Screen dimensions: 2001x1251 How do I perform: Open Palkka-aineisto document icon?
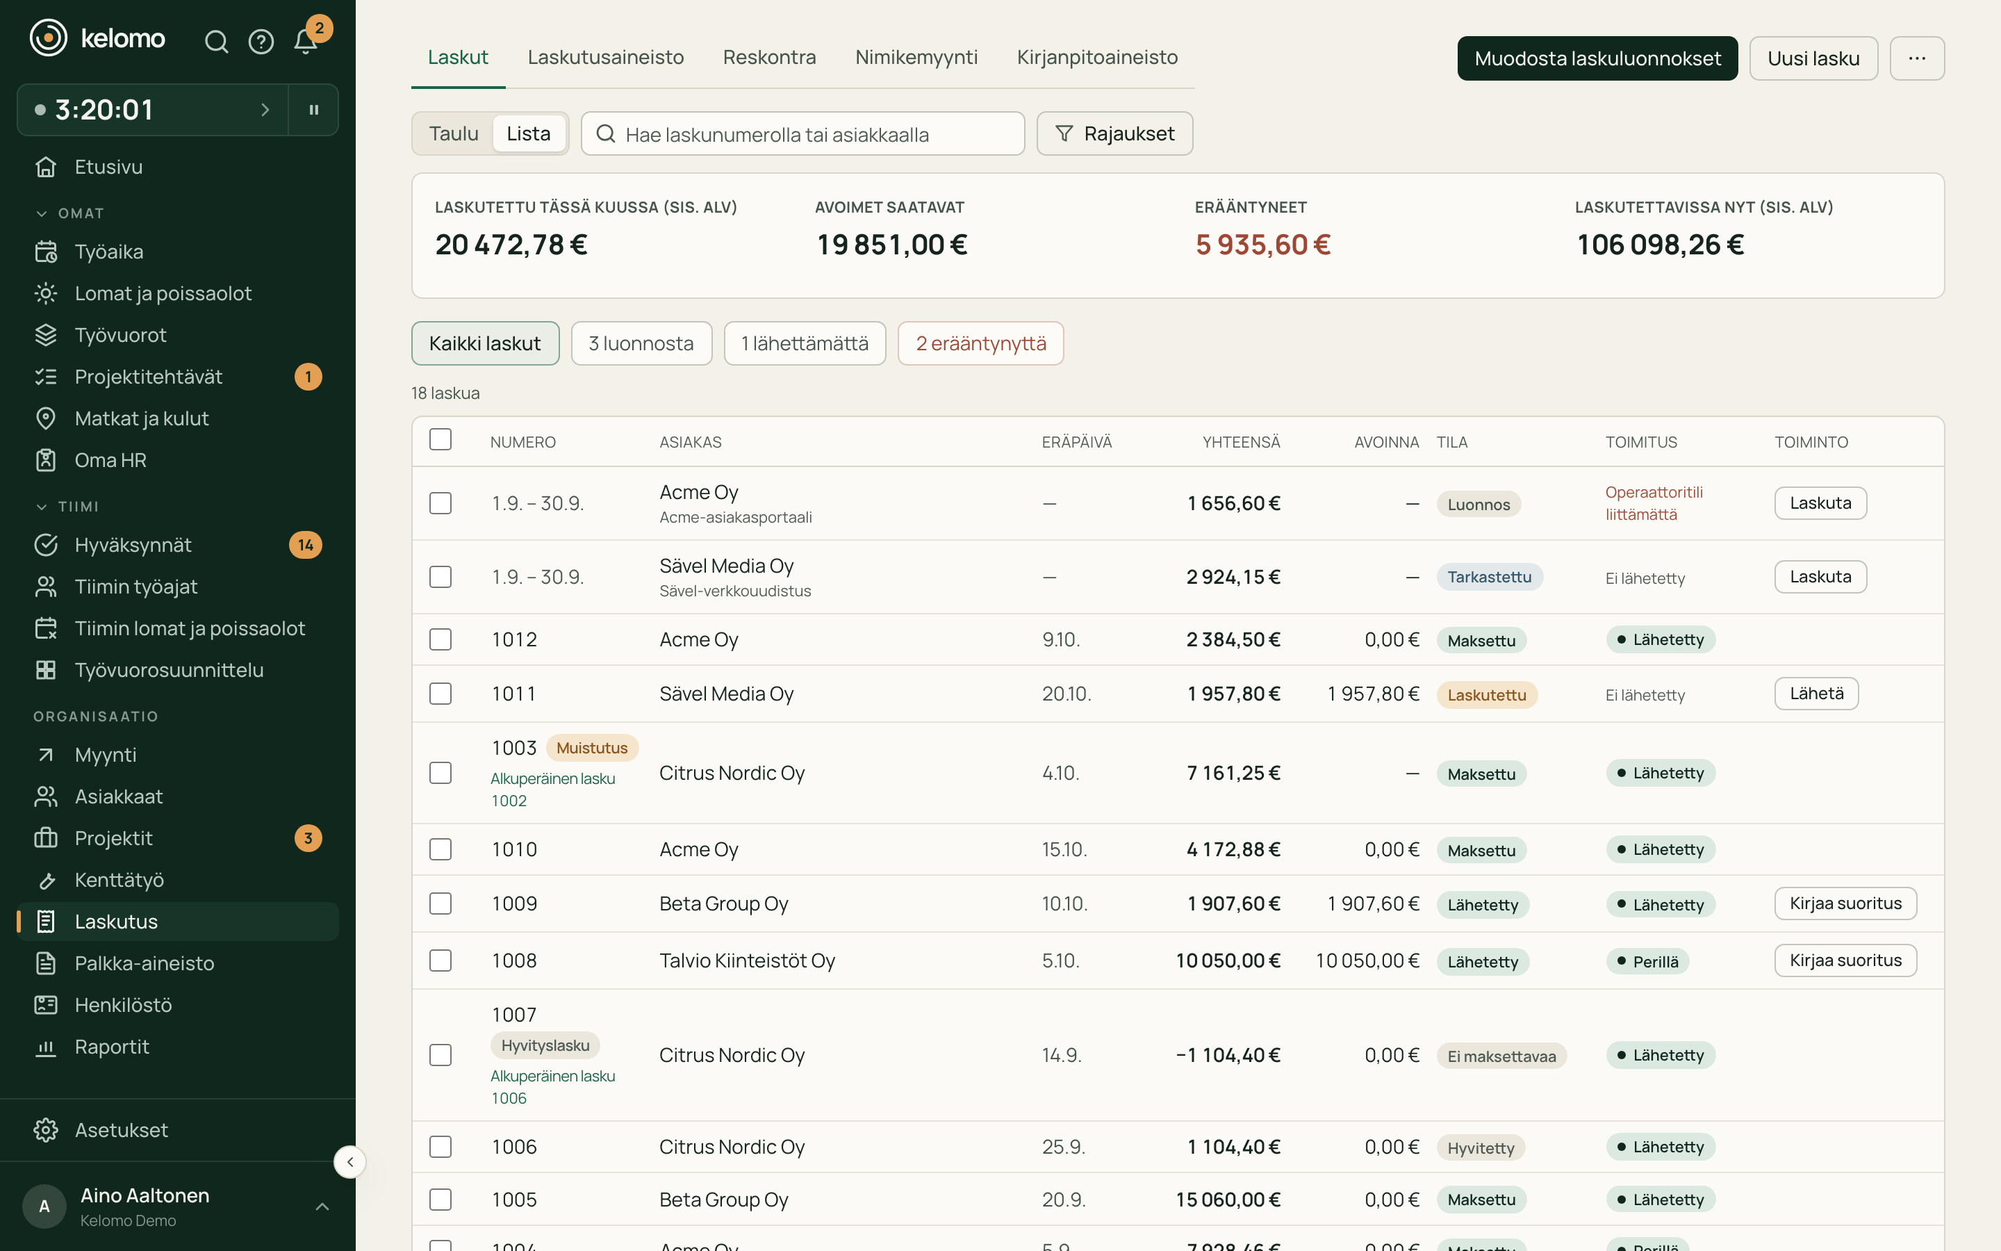click(47, 963)
